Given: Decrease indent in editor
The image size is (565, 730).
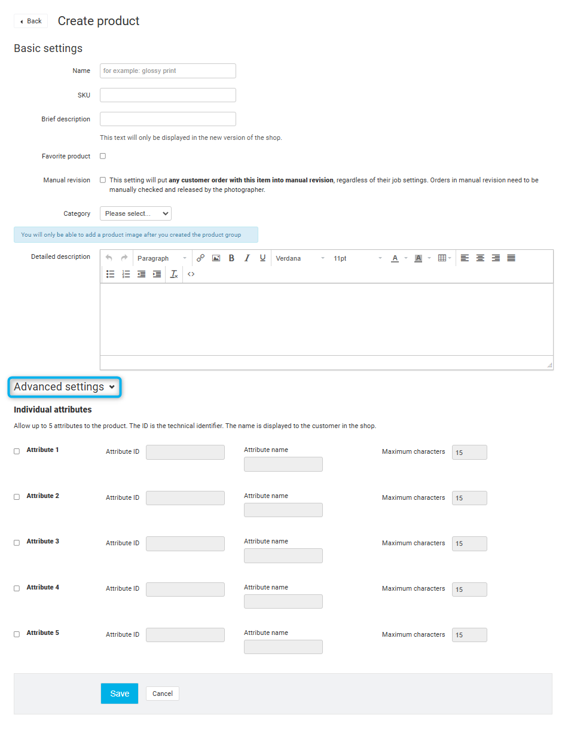Looking at the screenshot, I should [142, 274].
